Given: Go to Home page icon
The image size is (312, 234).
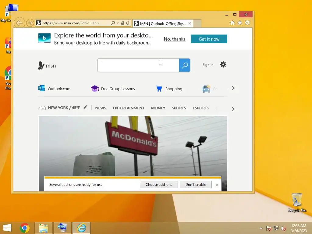Looking at the screenshot, I should pos(232,23).
